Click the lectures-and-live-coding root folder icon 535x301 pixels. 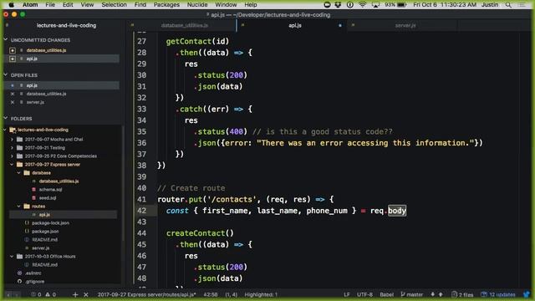coord(13,130)
